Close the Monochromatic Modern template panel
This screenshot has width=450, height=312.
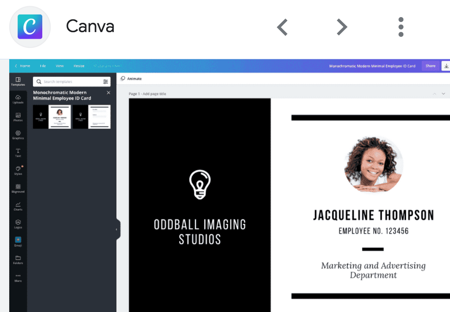pyautogui.click(x=108, y=93)
